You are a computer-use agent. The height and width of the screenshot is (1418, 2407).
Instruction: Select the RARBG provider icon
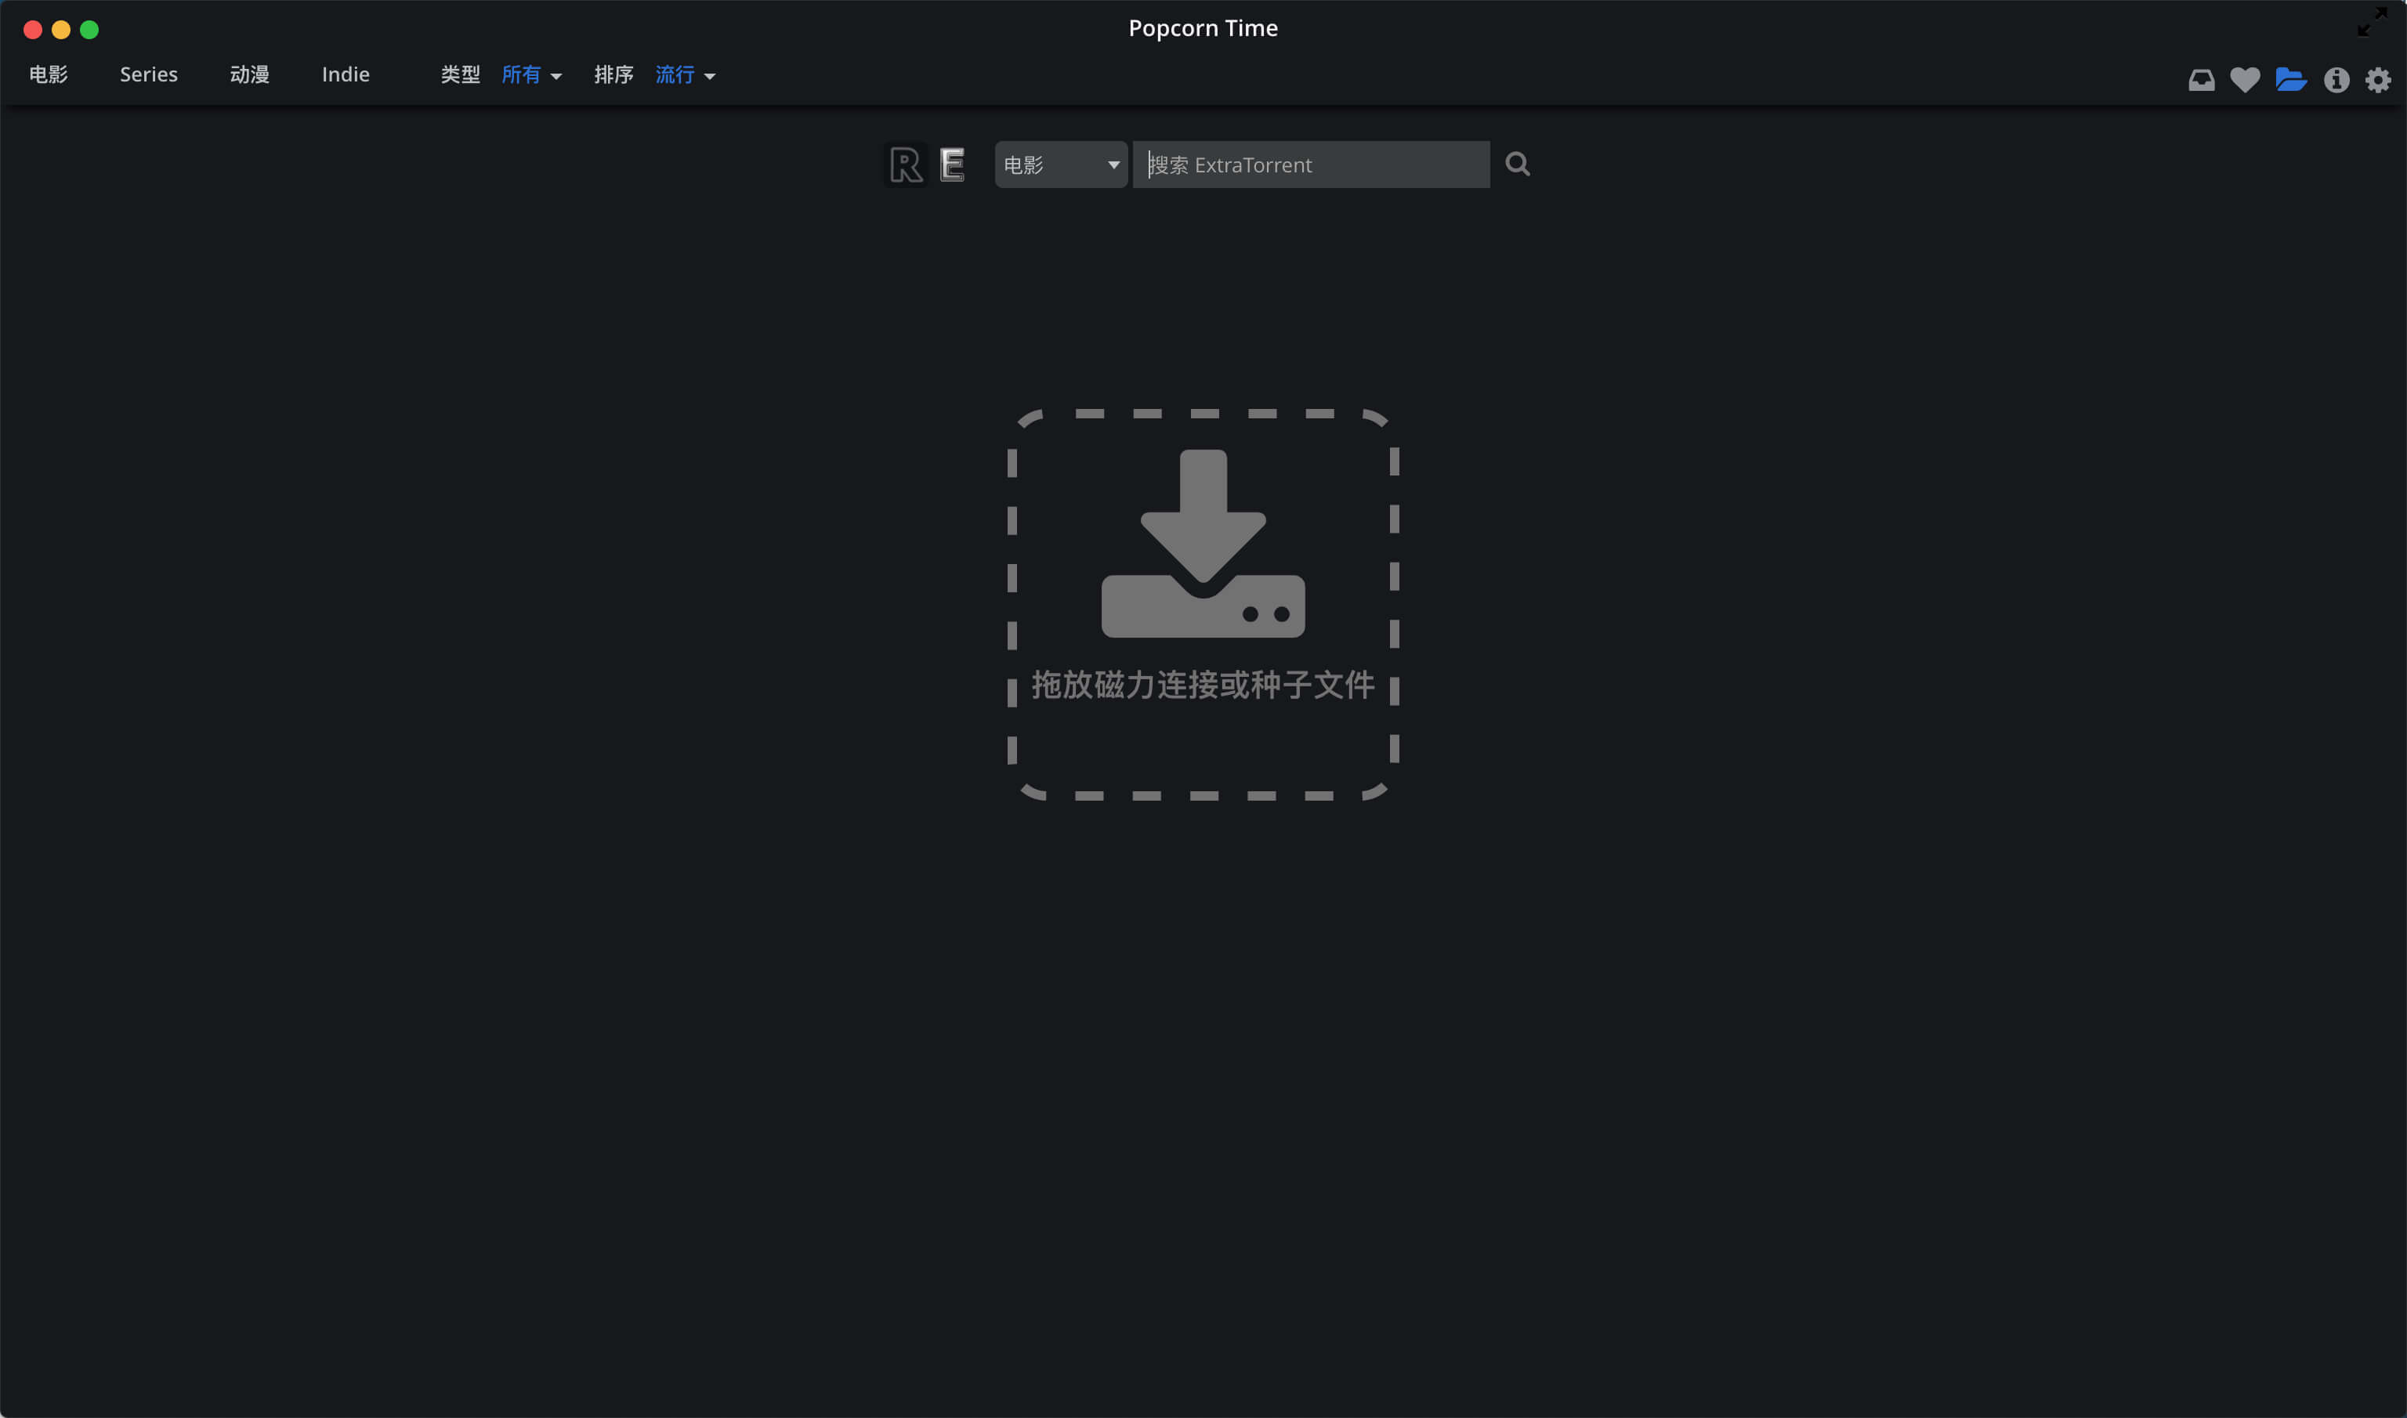[905, 165]
